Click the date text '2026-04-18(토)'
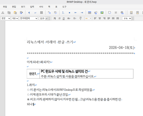143x116 pixels. [x=121, y=48]
